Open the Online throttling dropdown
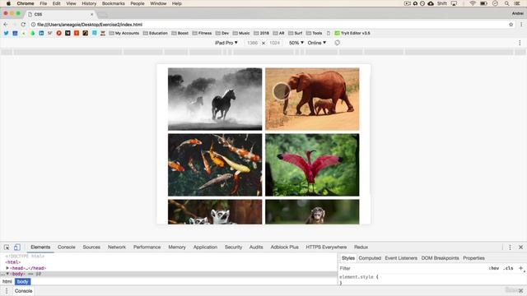Image resolution: width=527 pixels, height=296 pixels. tap(316, 43)
